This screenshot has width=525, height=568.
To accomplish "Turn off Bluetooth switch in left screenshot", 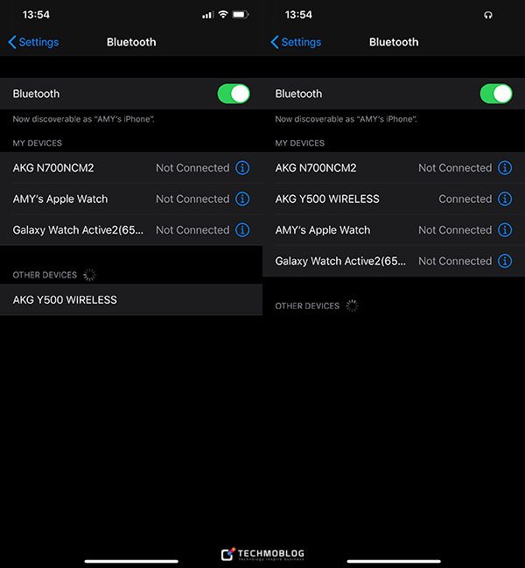I will (x=234, y=94).
